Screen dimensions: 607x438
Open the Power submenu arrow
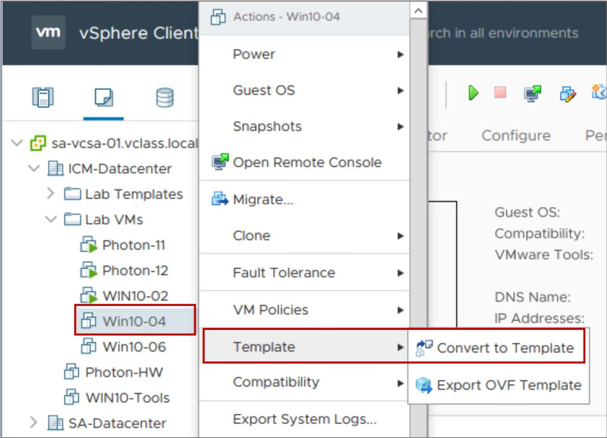pyautogui.click(x=400, y=54)
